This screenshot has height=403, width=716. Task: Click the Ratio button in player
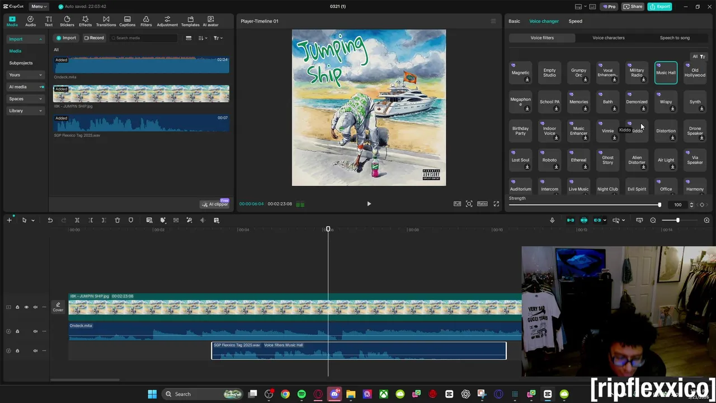482,204
